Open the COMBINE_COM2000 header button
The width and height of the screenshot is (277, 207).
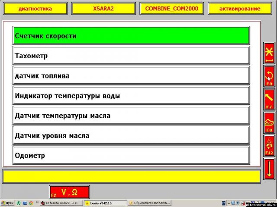[x=171, y=9]
